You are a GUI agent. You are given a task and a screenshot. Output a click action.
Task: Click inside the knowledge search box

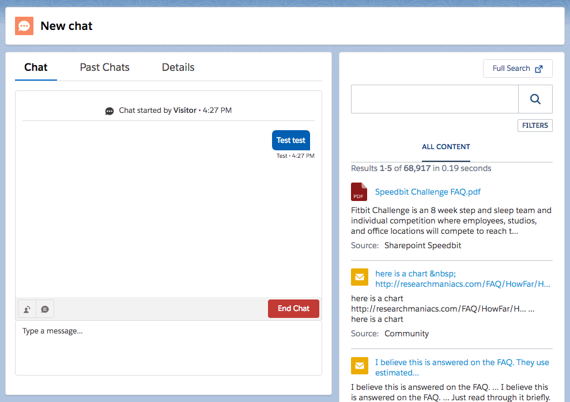point(435,98)
